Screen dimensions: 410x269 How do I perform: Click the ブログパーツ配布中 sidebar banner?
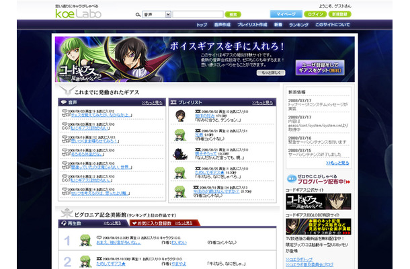pyautogui.click(x=319, y=180)
